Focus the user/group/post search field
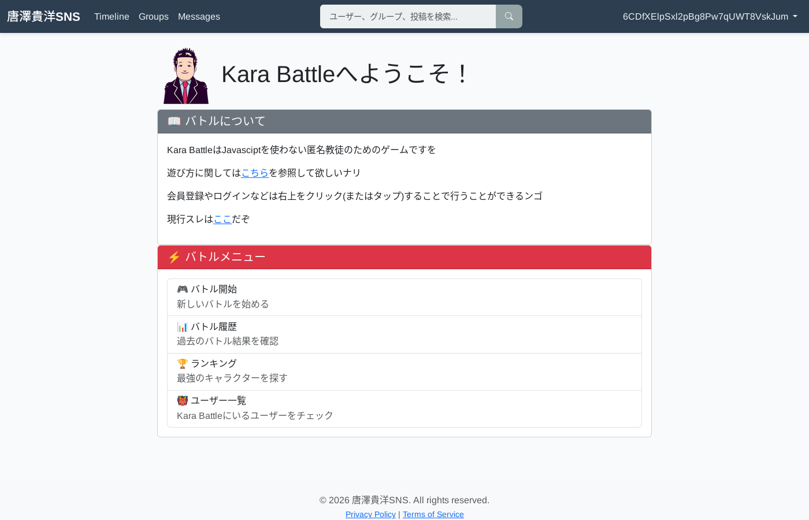The height and width of the screenshot is (520, 809). (x=408, y=17)
